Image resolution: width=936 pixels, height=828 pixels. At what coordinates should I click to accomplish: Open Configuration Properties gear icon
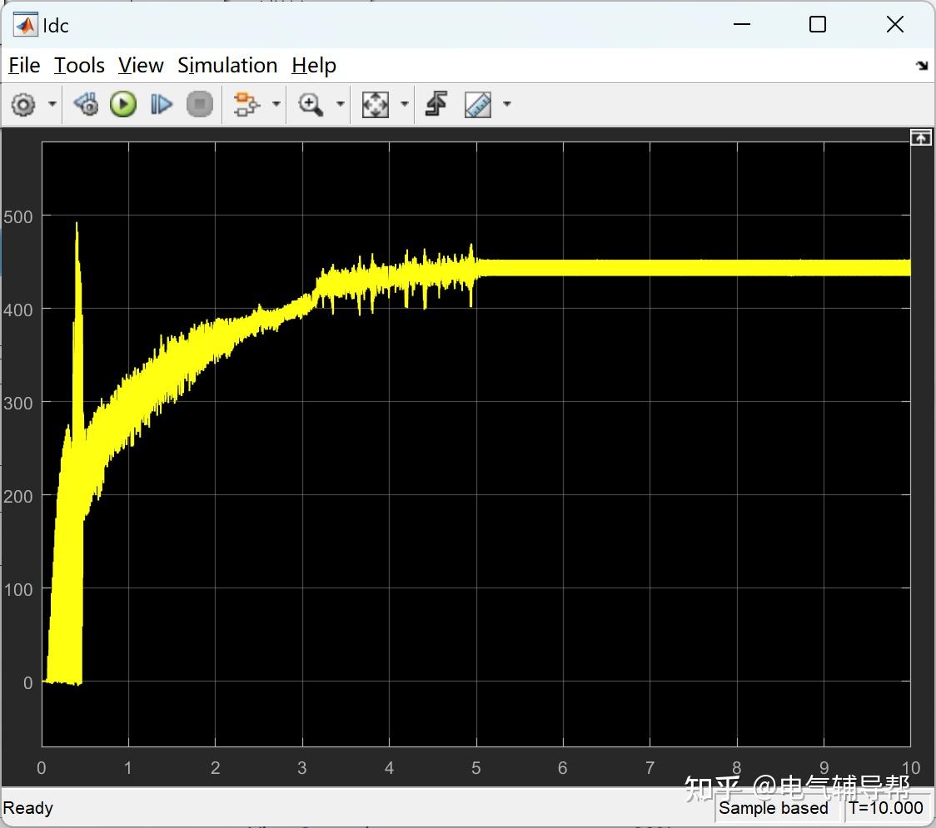[23, 104]
